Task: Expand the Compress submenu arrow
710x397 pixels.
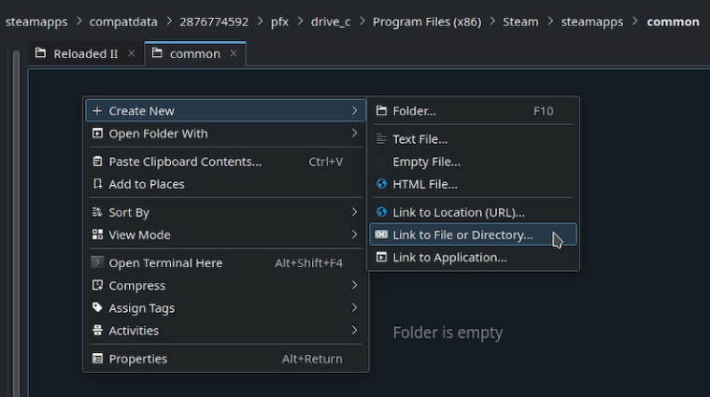Action: (x=355, y=286)
